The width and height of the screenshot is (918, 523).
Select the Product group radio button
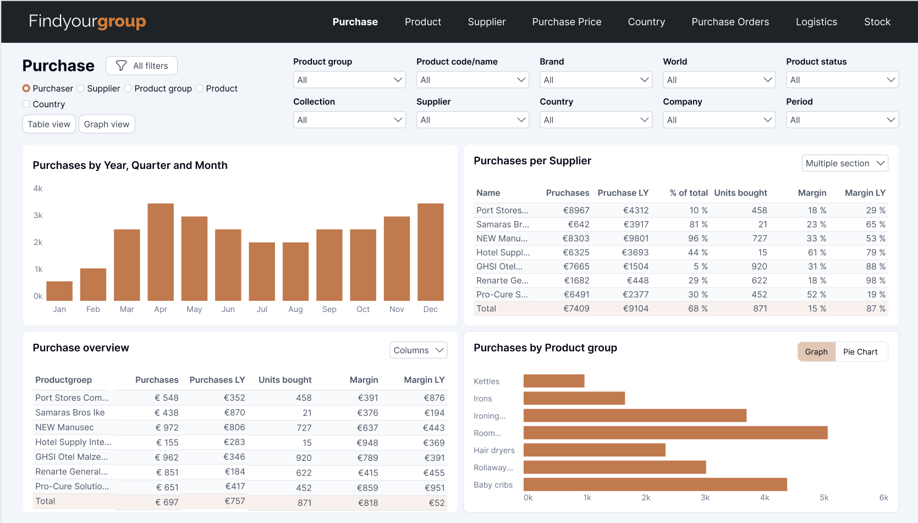128,89
